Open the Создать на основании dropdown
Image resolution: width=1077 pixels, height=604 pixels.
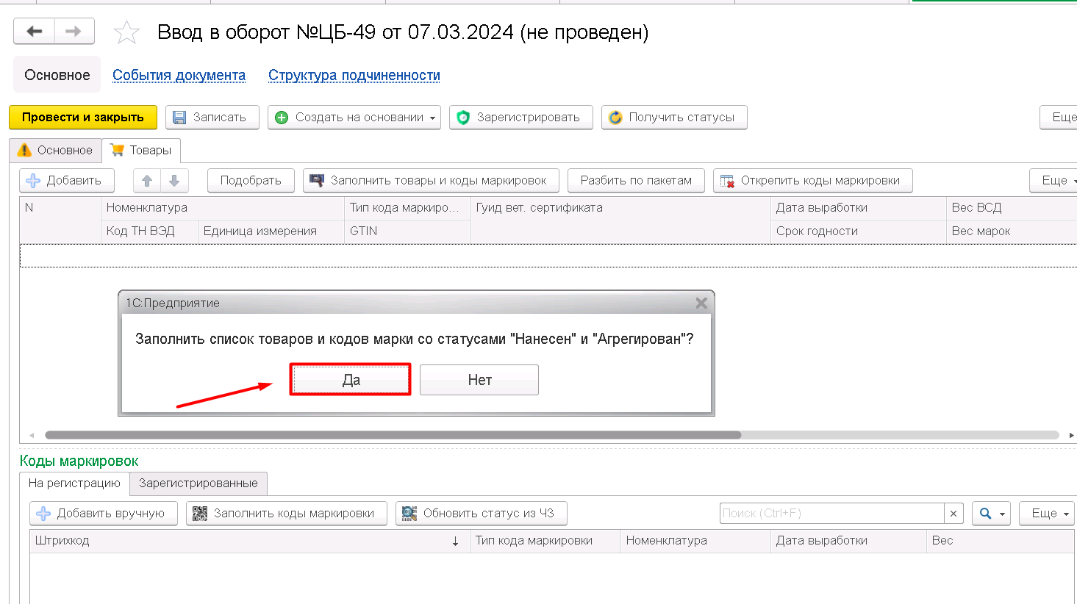(x=354, y=118)
